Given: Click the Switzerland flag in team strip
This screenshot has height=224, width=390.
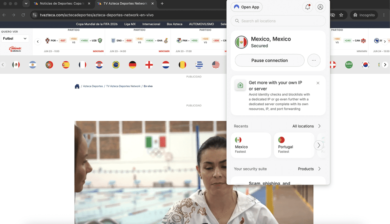Looking at the screenshot, I should [x=333, y=65].
